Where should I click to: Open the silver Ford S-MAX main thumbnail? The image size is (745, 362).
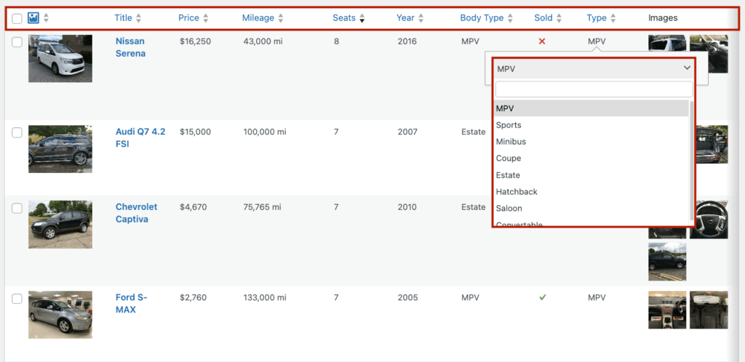pyautogui.click(x=60, y=315)
